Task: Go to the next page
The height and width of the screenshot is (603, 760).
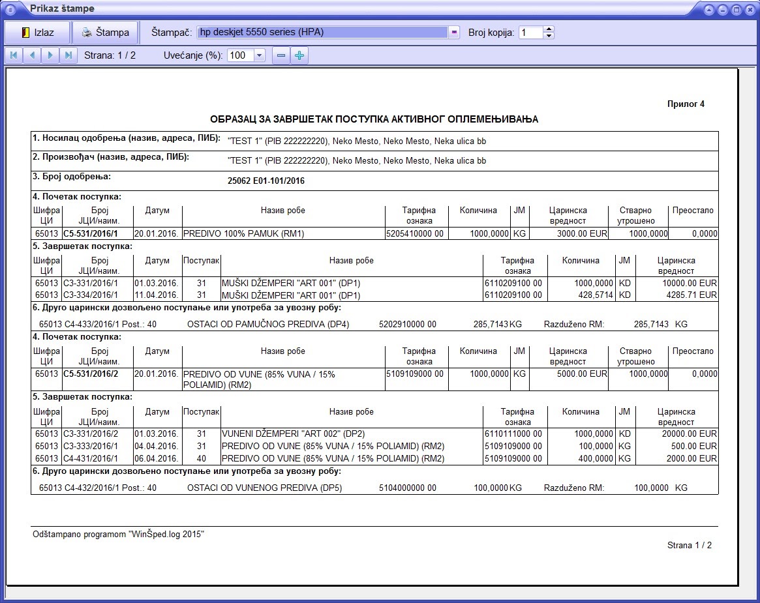Action: pos(50,55)
